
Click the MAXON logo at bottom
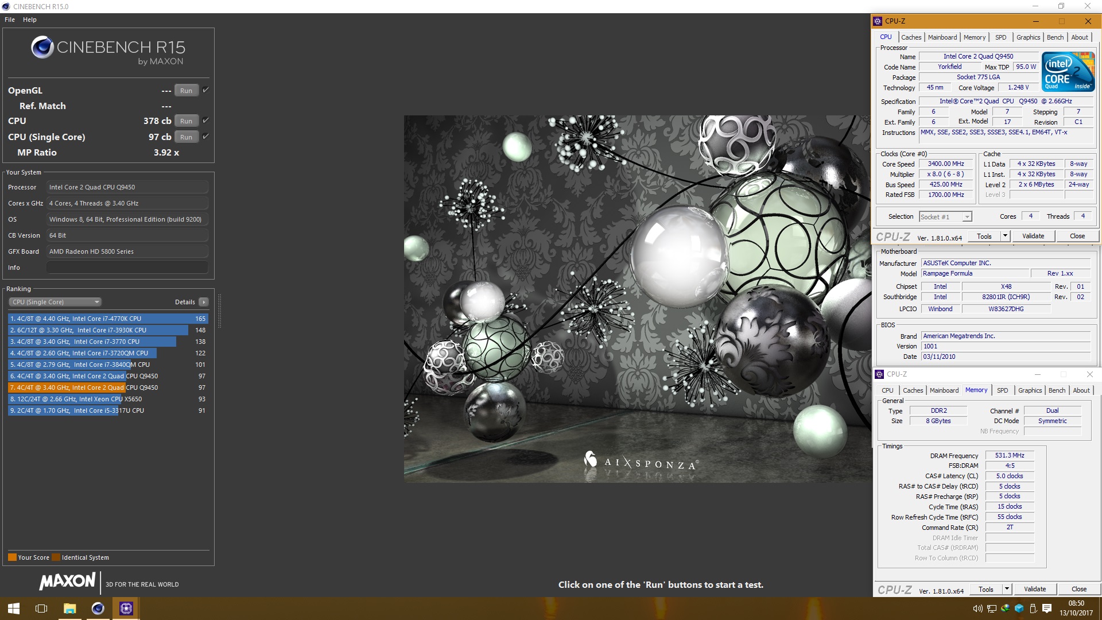click(67, 582)
